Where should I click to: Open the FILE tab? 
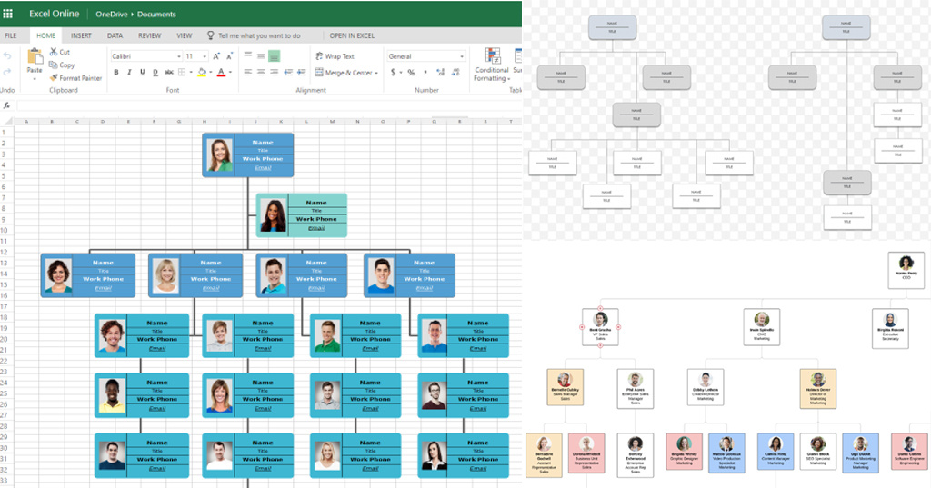[11, 35]
